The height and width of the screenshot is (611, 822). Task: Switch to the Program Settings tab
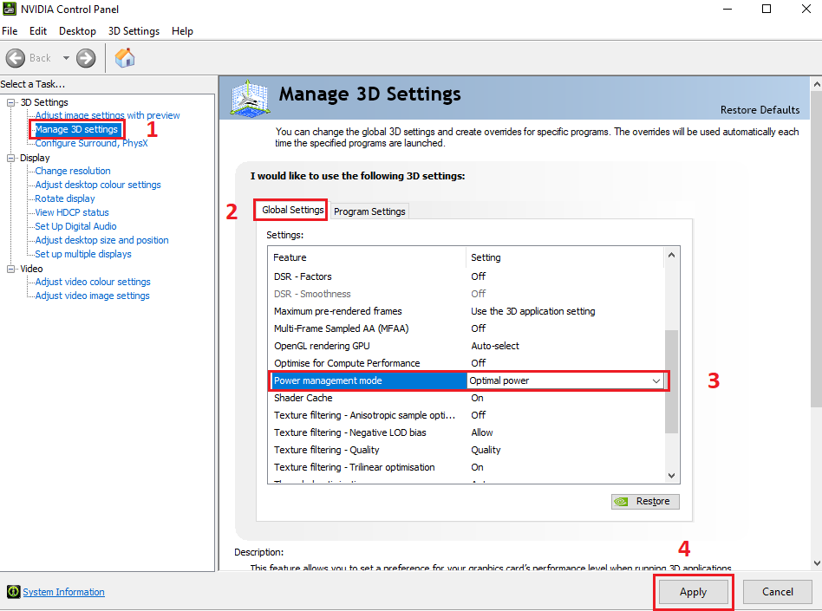pos(369,211)
